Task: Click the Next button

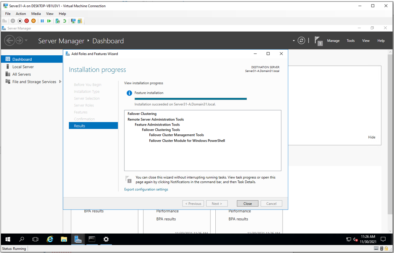Action: pos(217,203)
